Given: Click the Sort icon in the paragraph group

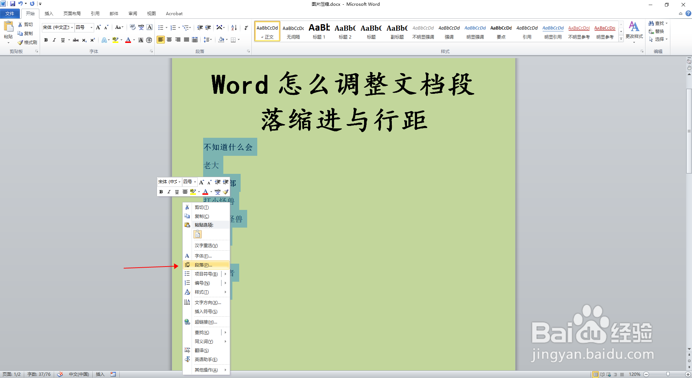Looking at the screenshot, I should [233, 27].
